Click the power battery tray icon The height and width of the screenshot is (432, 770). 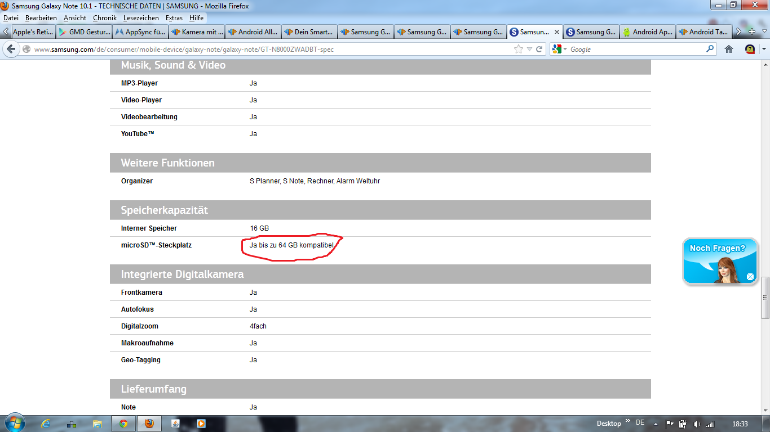click(x=683, y=424)
